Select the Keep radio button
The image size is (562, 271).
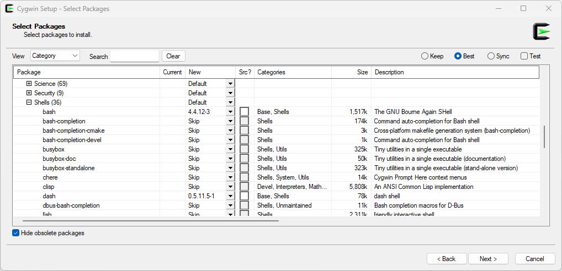pyautogui.click(x=425, y=56)
